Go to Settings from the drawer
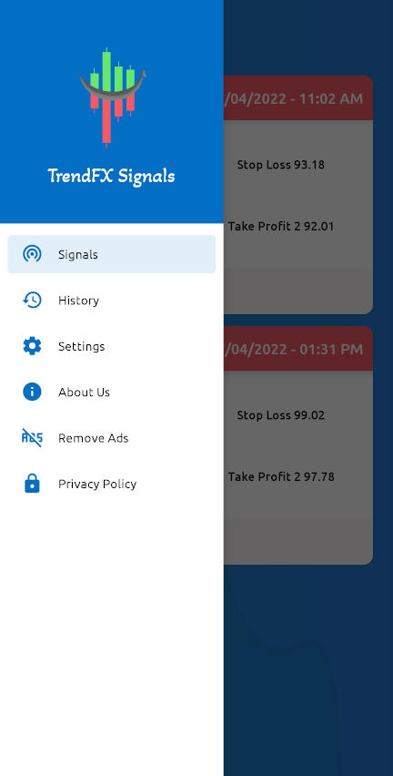The width and height of the screenshot is (393, 776). (112, 346)
